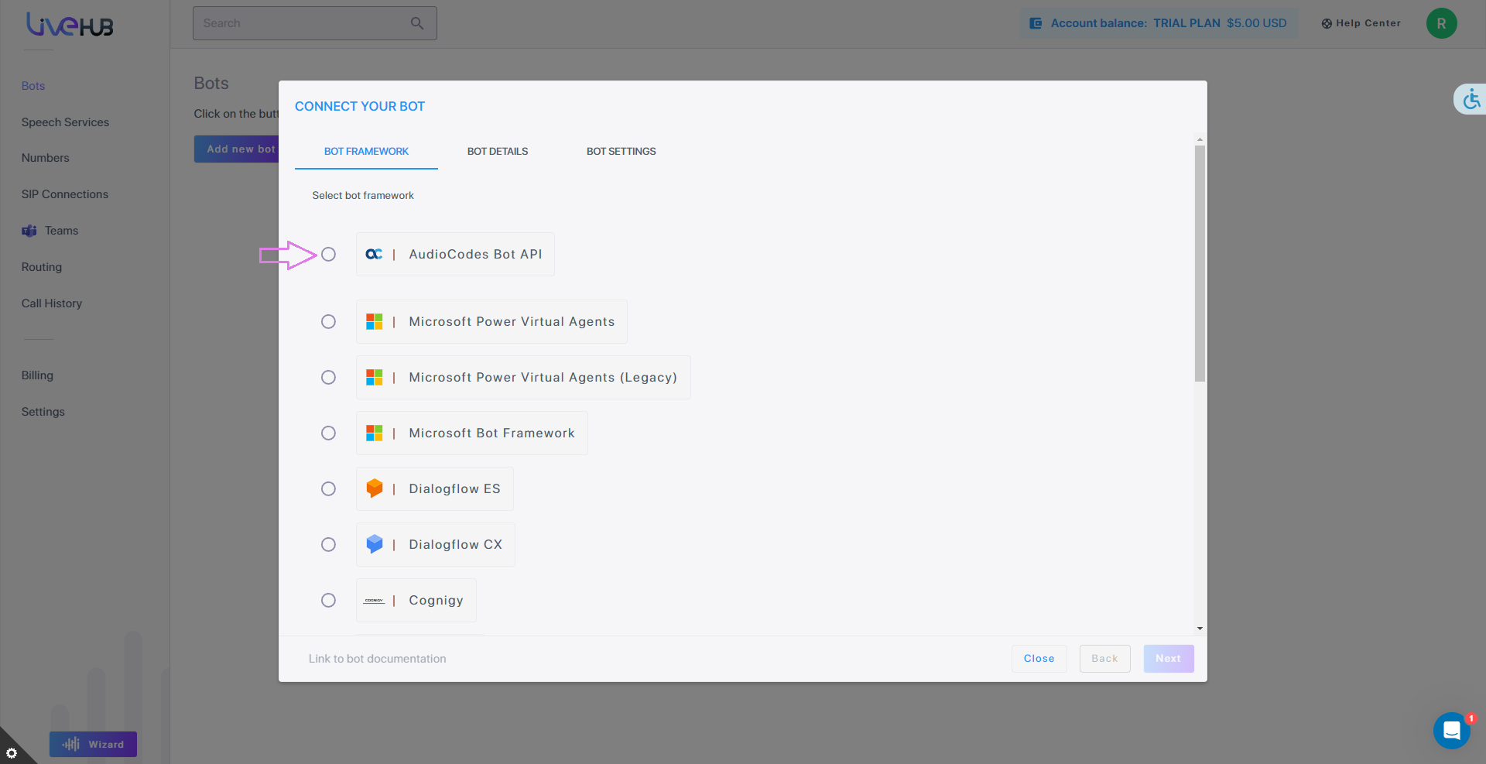This screenshot has width=1486, height=764.
Task: Click the LiveHub logo
Action: pyautogui.click(x=70, y=25)
